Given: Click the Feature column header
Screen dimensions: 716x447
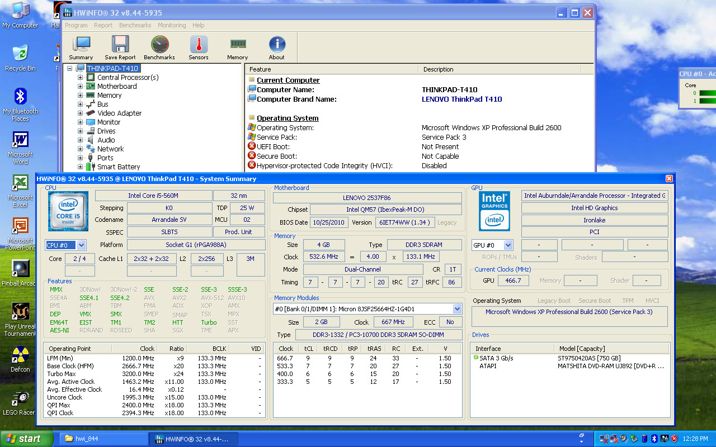Looking at the screenshot, I should [x=332, y=69].
